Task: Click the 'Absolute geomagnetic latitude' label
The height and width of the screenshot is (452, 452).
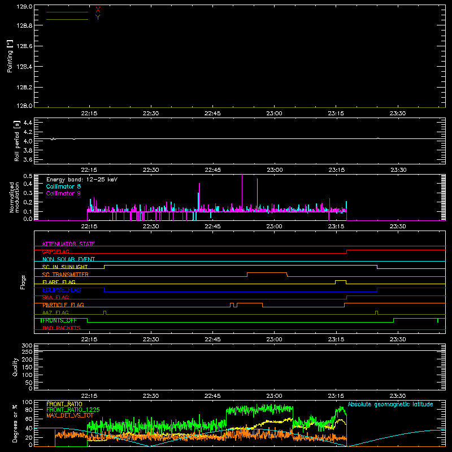Action: 390,404
